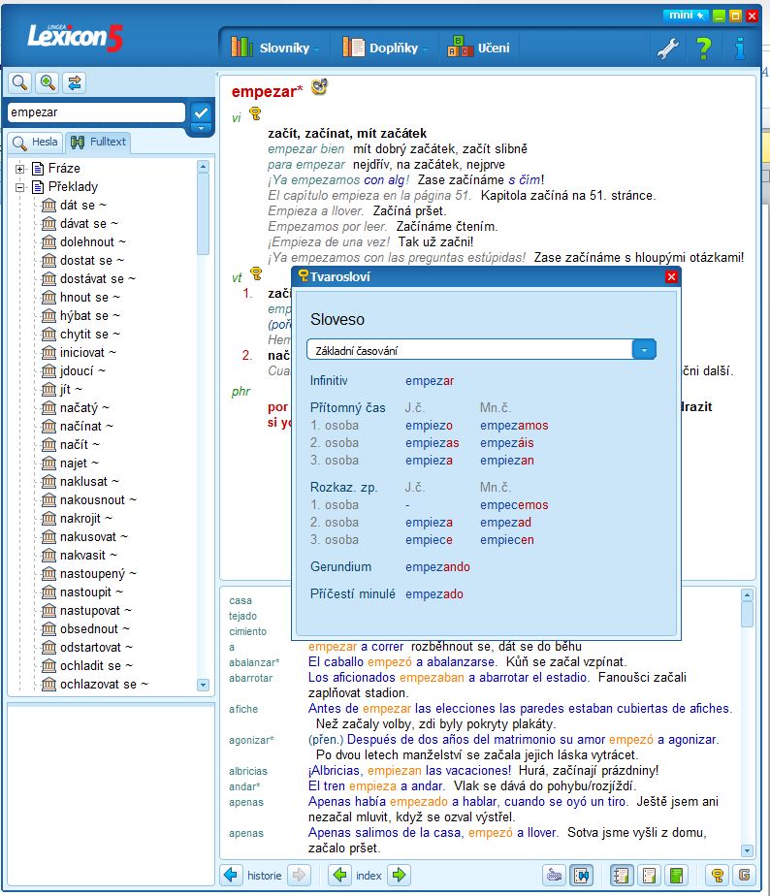This screenshot has width=770, height=896.
Task: Click the blue info icon
Action: point(740,48)
